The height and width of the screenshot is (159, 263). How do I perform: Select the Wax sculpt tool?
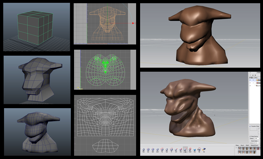162,149
